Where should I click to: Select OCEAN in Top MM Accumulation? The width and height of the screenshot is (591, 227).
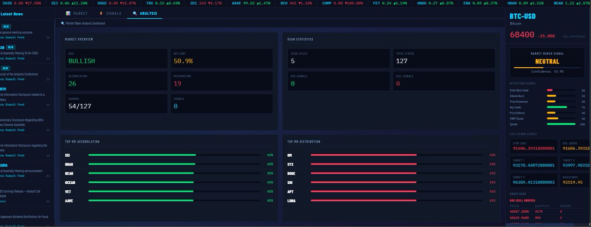tap(169, 182)
